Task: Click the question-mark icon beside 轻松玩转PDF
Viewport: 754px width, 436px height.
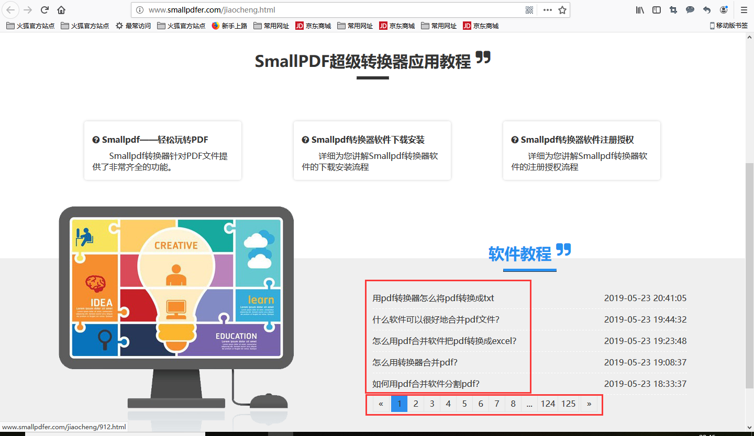Action: point(96,140)
